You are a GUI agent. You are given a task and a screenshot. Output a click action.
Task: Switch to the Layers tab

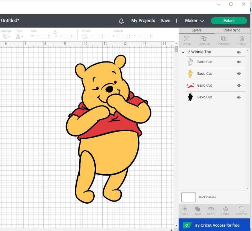pos(197,30)
